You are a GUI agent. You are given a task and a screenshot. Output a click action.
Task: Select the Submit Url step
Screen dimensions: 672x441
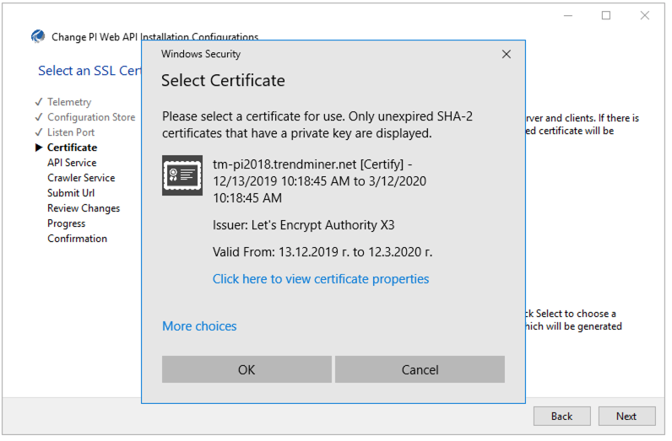point(71,193)
